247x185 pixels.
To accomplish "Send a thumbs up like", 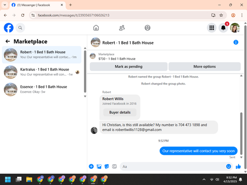I will tap(238, 166).
